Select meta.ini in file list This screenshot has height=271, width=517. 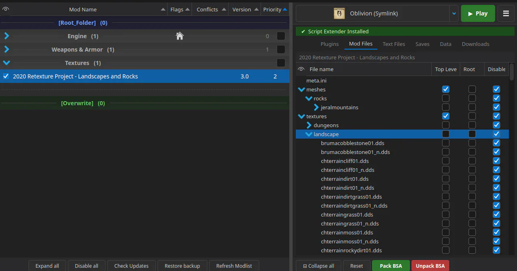pyautogui.click(x=316, y=80)
